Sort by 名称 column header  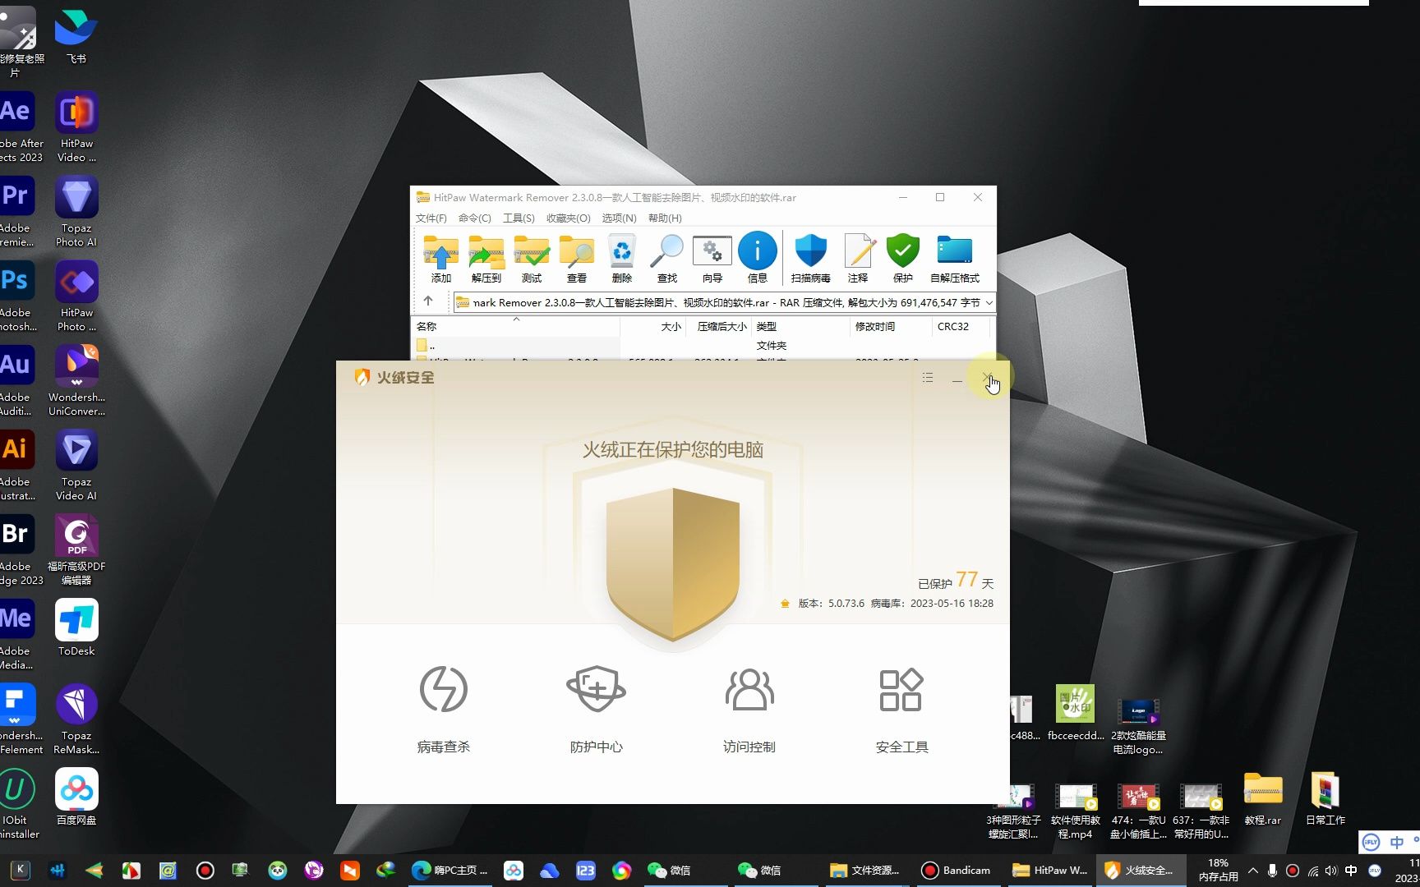click(515, 326)
